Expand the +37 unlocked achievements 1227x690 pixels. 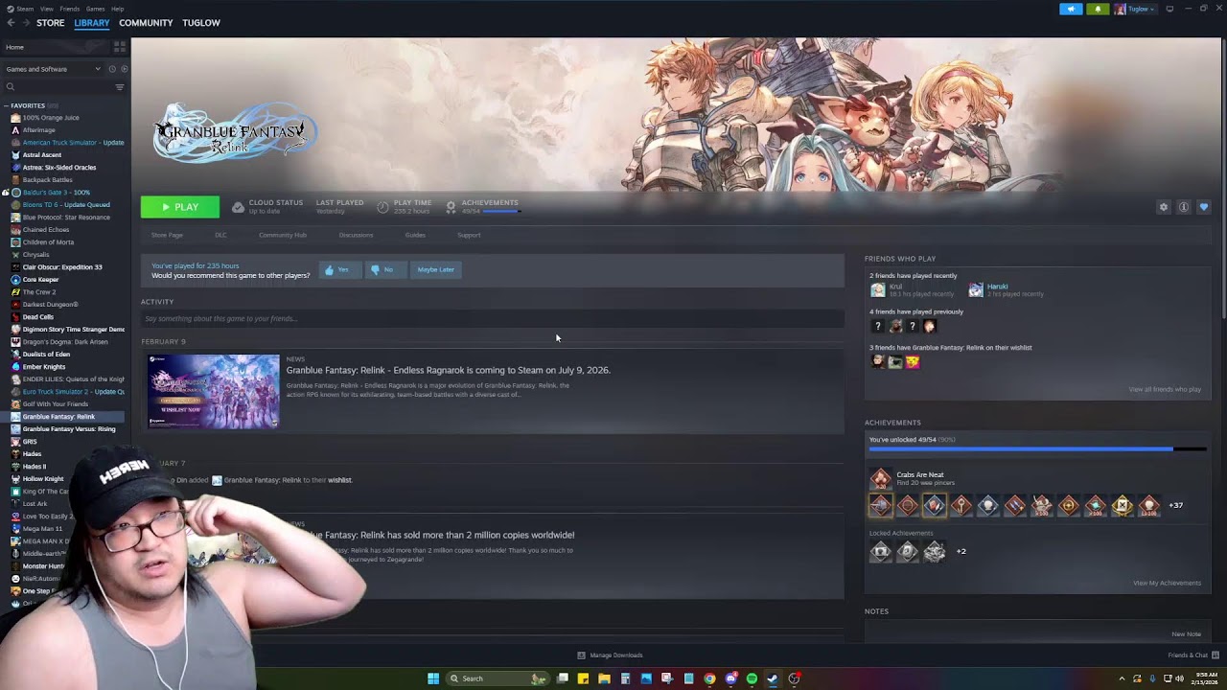click(1176, 505)
